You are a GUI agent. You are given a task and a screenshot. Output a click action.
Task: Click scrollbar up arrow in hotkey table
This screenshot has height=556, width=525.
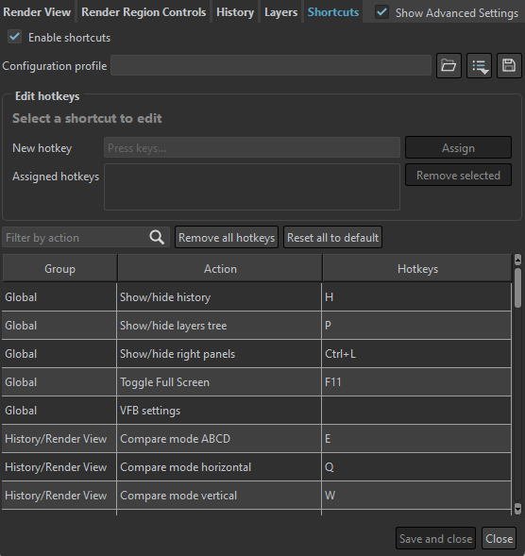coord(517,260)
